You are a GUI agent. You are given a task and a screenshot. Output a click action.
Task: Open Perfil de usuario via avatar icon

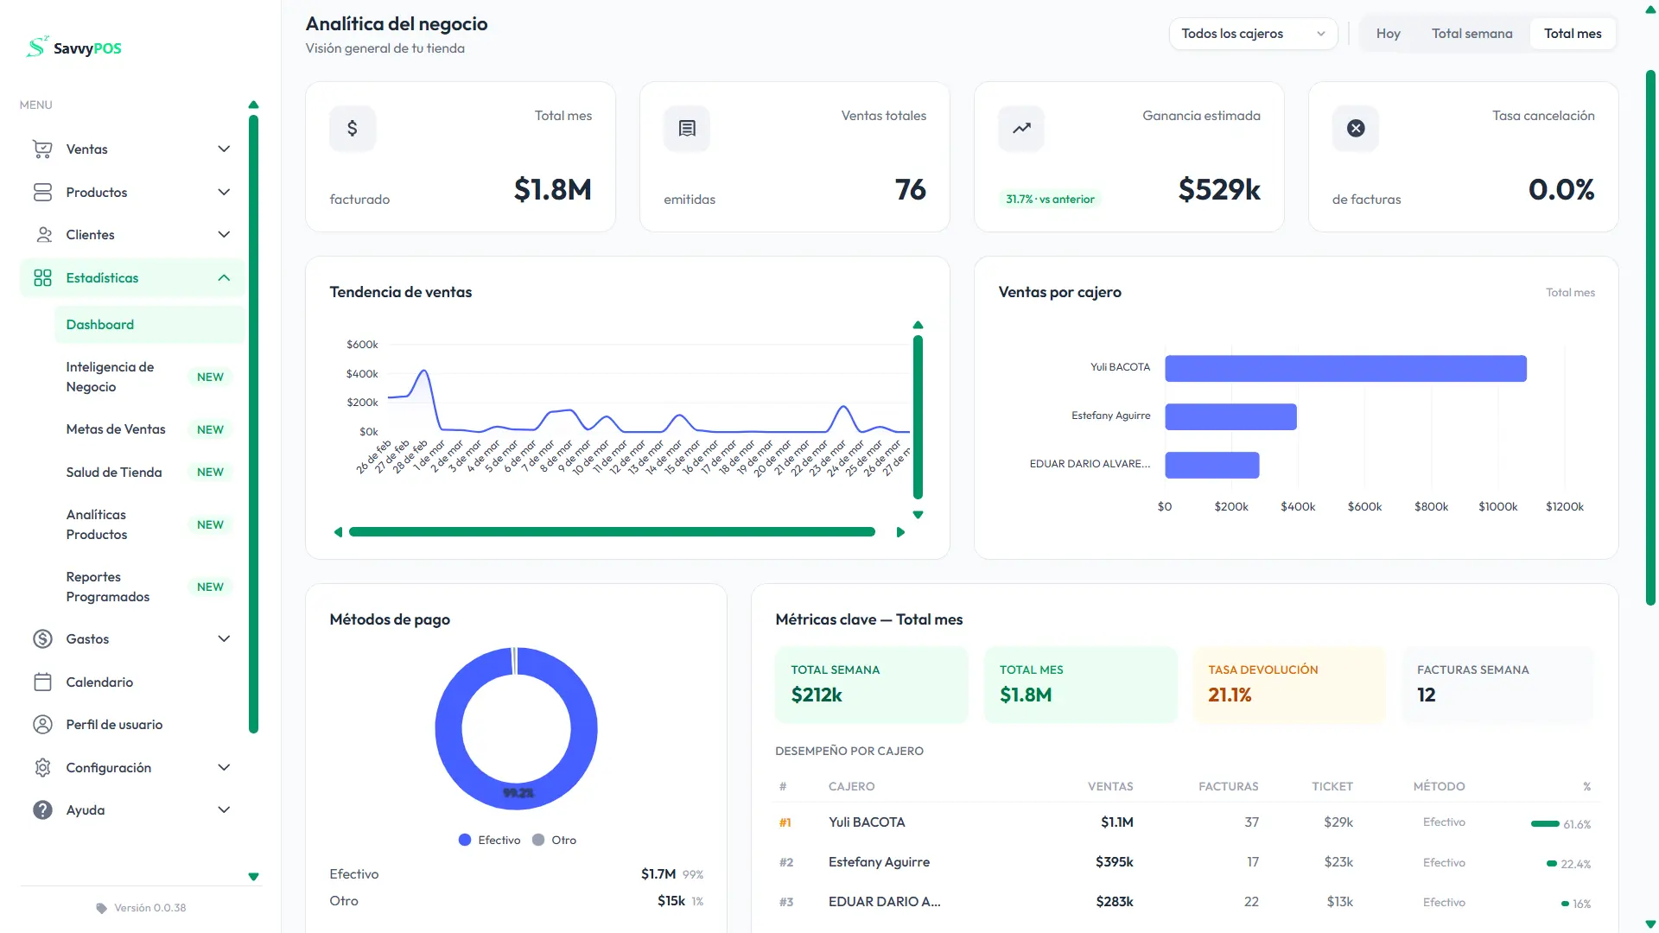pos(41,724)
